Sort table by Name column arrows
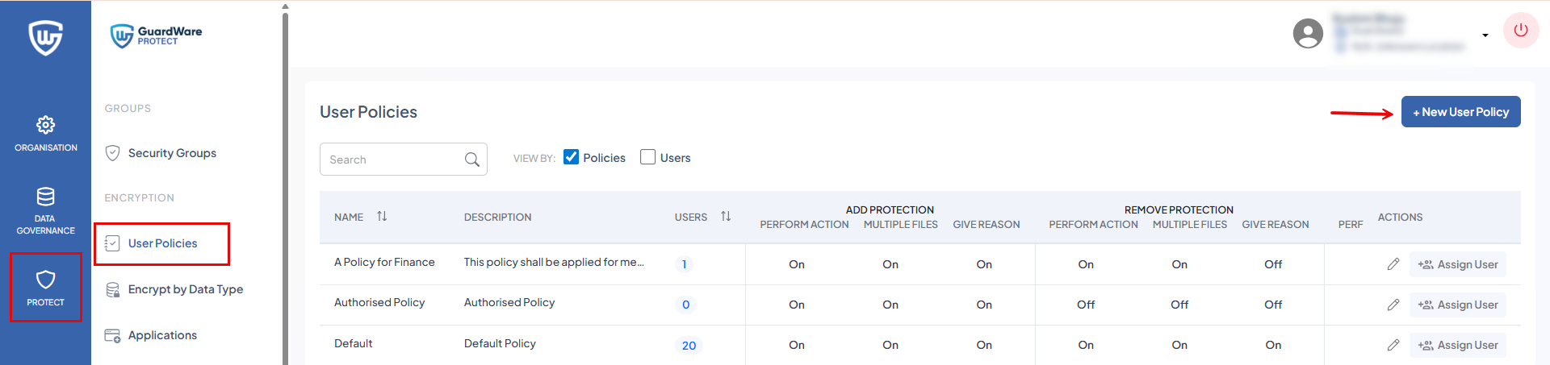 pyautogui.click(x=382, y=217)
